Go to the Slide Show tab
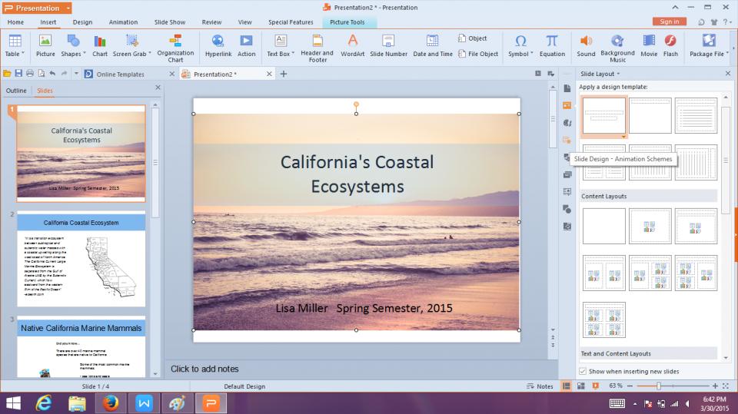 pos(169,22)
